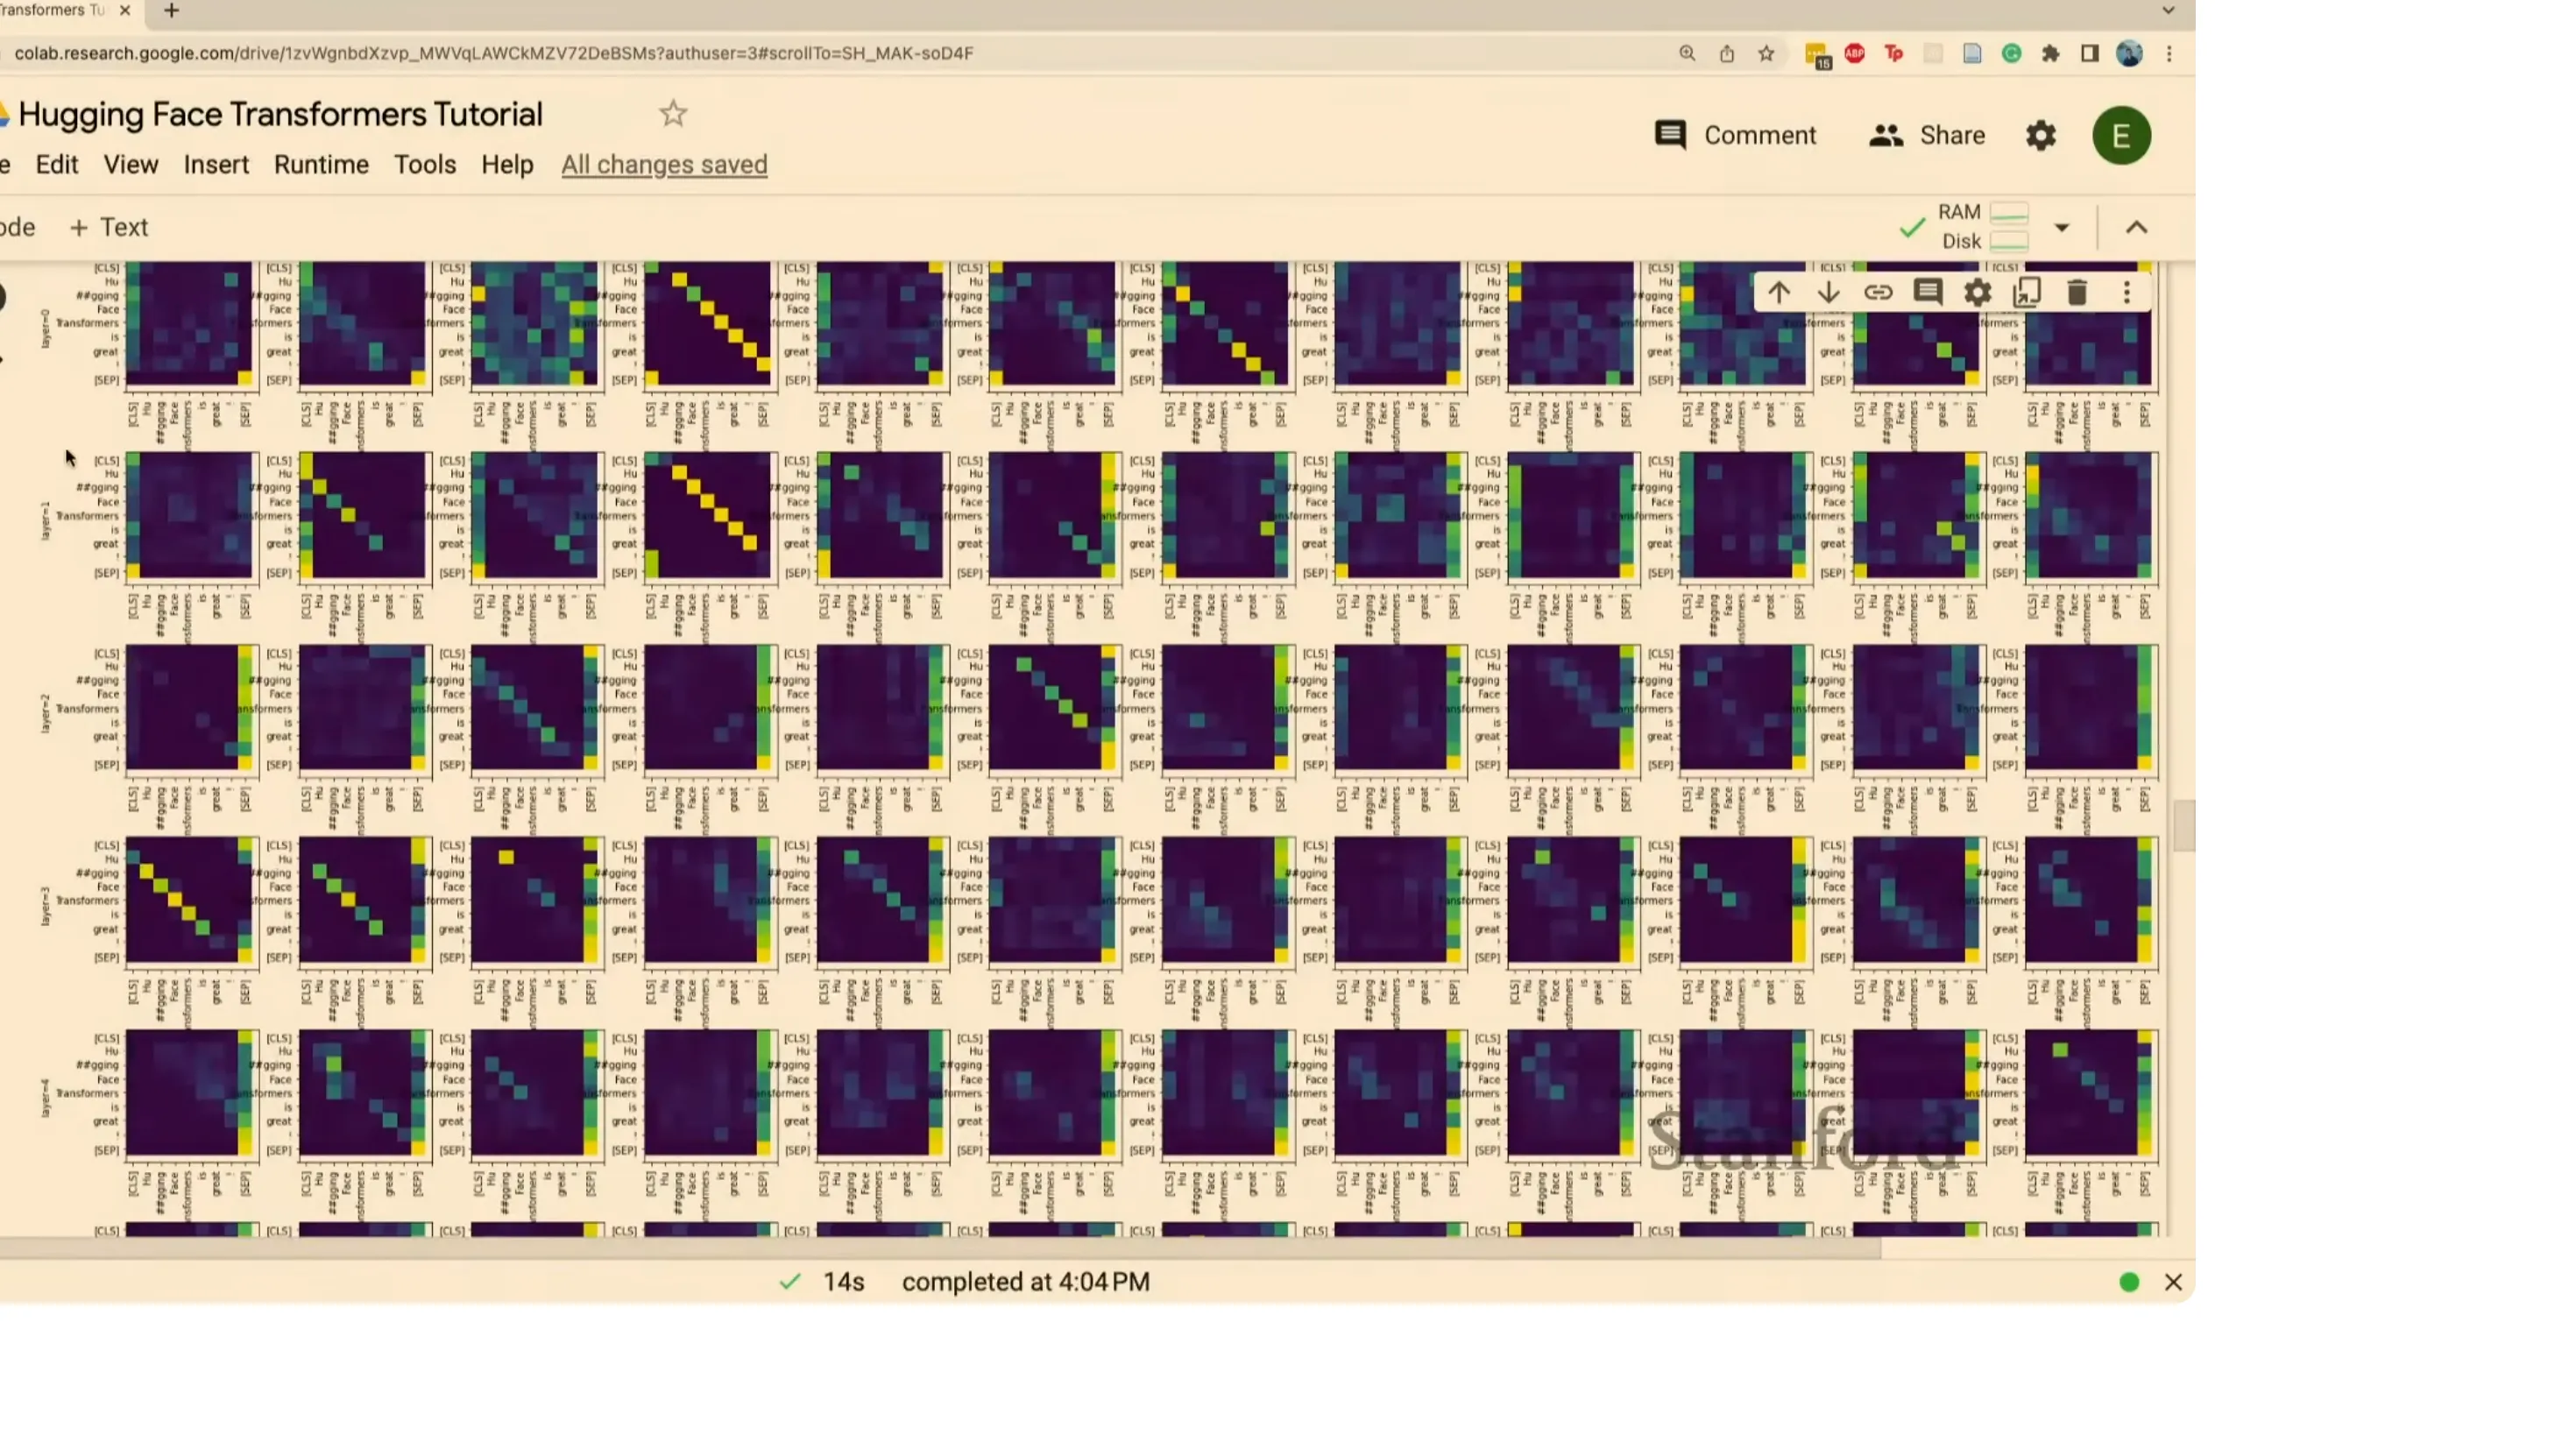Add a text cell with + Text

pos(109,227)
